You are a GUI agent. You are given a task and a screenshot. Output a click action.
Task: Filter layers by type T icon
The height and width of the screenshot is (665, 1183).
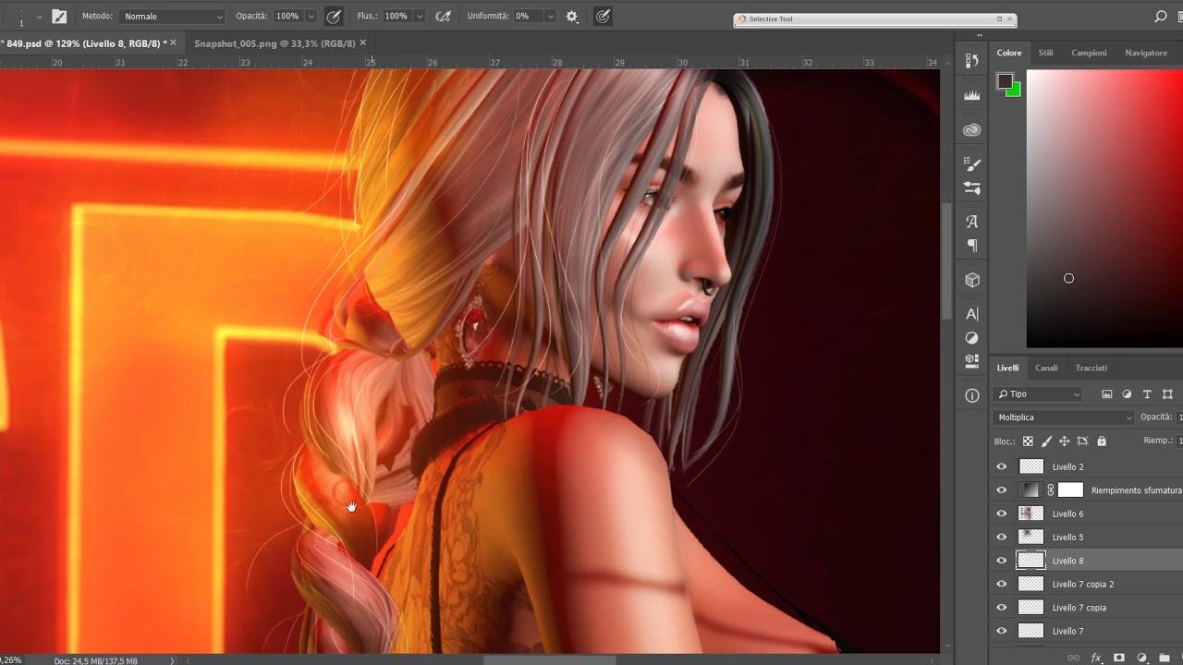[x=1147, y=394]
